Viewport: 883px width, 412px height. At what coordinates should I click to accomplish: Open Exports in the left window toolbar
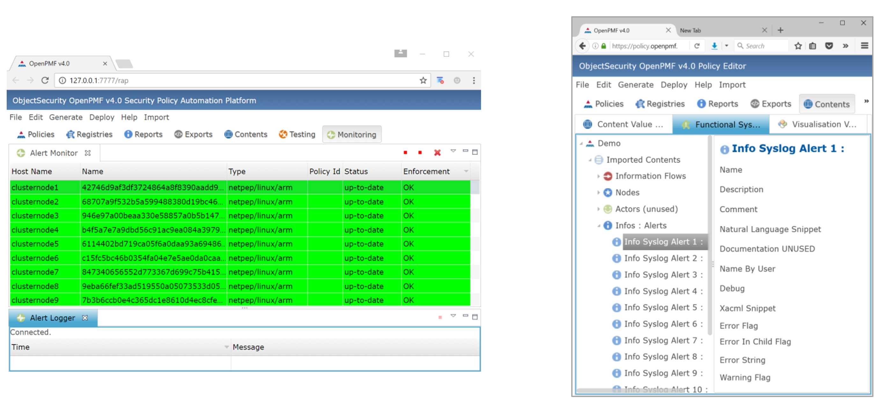tap(193, 134)
